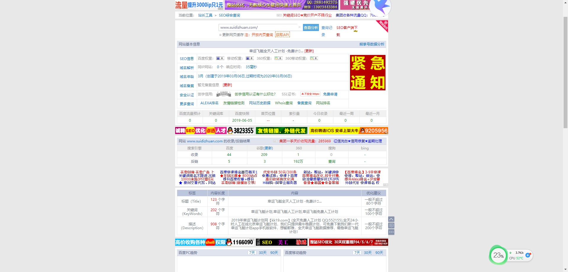Click the 创宇信用 certification badge icon

(224, 94)
